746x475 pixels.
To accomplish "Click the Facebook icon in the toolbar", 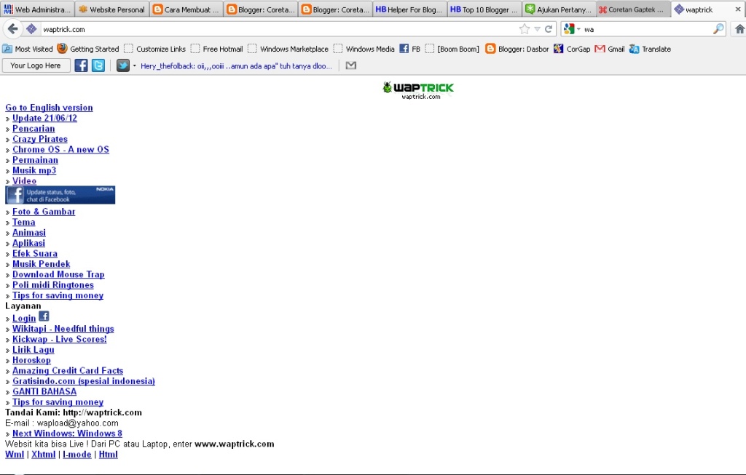I will pos(81,65).
